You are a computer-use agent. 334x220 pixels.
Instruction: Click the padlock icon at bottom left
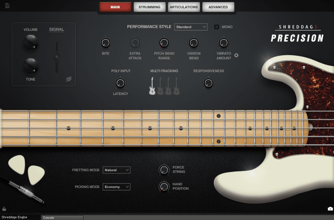[x=4, y=209]
